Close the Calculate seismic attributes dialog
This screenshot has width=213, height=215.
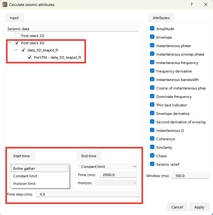click(206, 5)
